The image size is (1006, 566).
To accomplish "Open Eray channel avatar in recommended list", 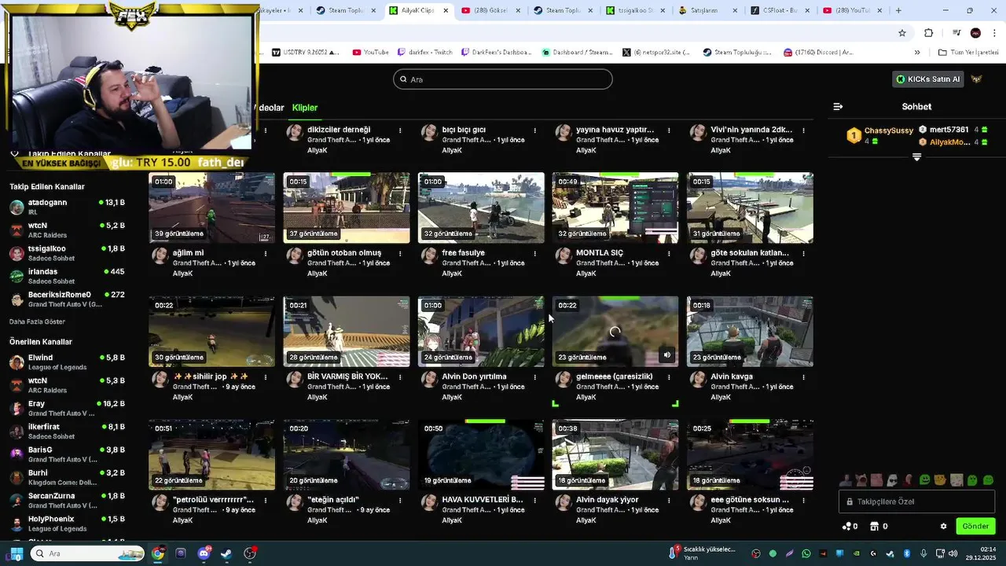I will [x=16, y=408].
